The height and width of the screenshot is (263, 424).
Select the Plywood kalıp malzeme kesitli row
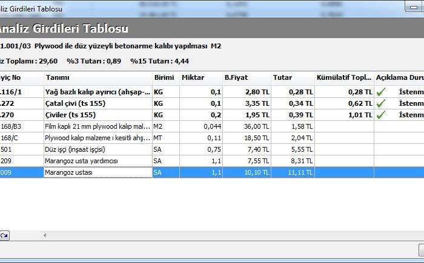[97, 138]
